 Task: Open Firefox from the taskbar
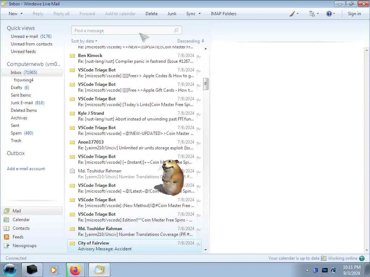click(75, 270)
